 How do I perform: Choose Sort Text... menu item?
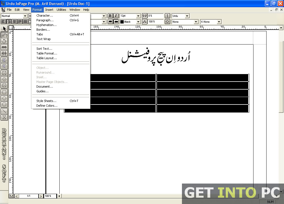click(x=61, y=49)
